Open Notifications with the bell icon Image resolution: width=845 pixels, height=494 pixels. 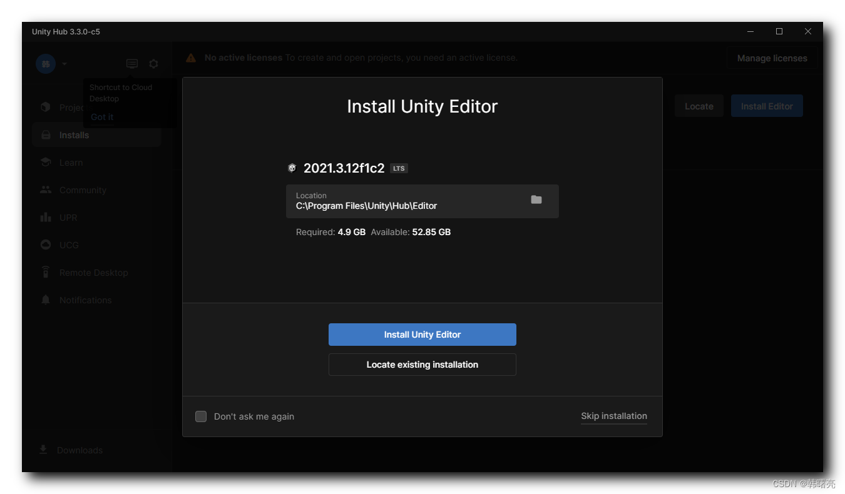click(x=46, y=300)
